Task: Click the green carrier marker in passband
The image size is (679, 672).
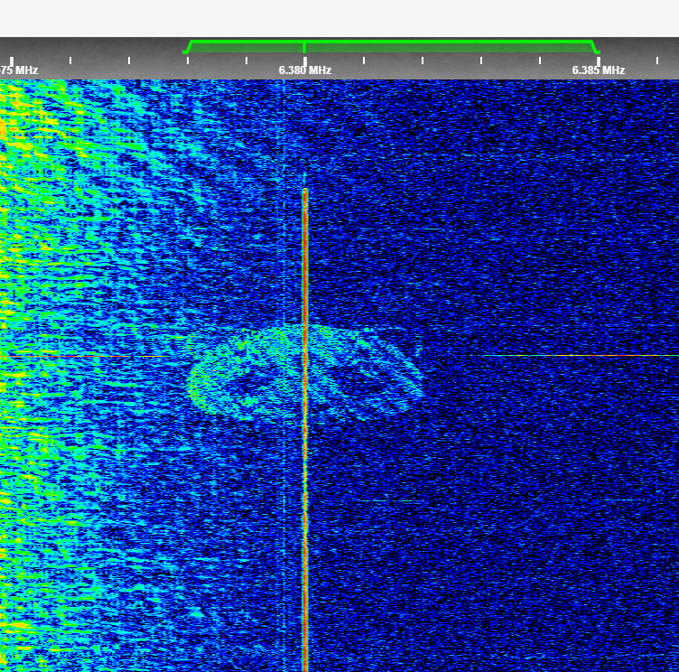Action: (x=304, y=47)
